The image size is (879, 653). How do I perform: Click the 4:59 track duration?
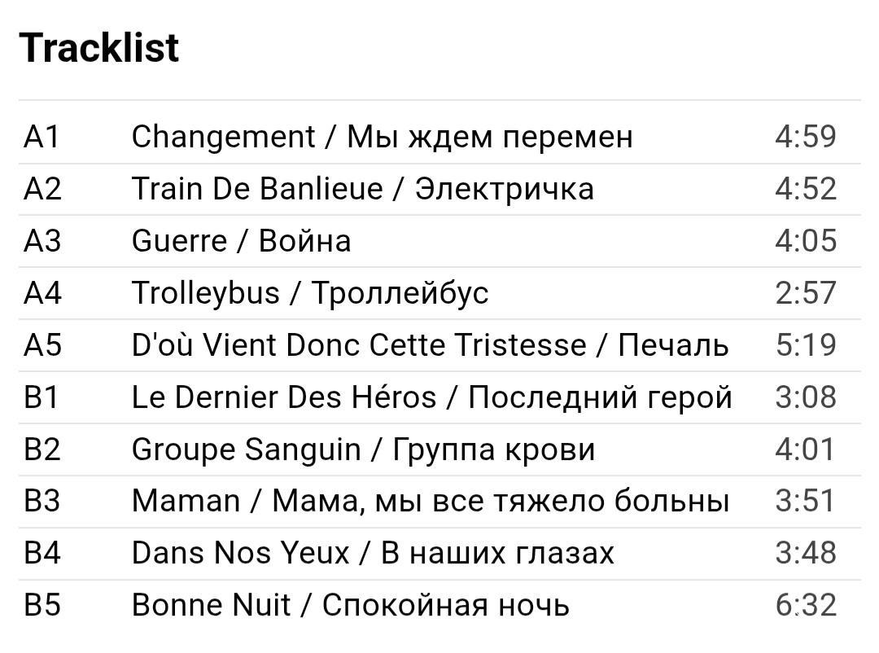[x=805, y=137]
